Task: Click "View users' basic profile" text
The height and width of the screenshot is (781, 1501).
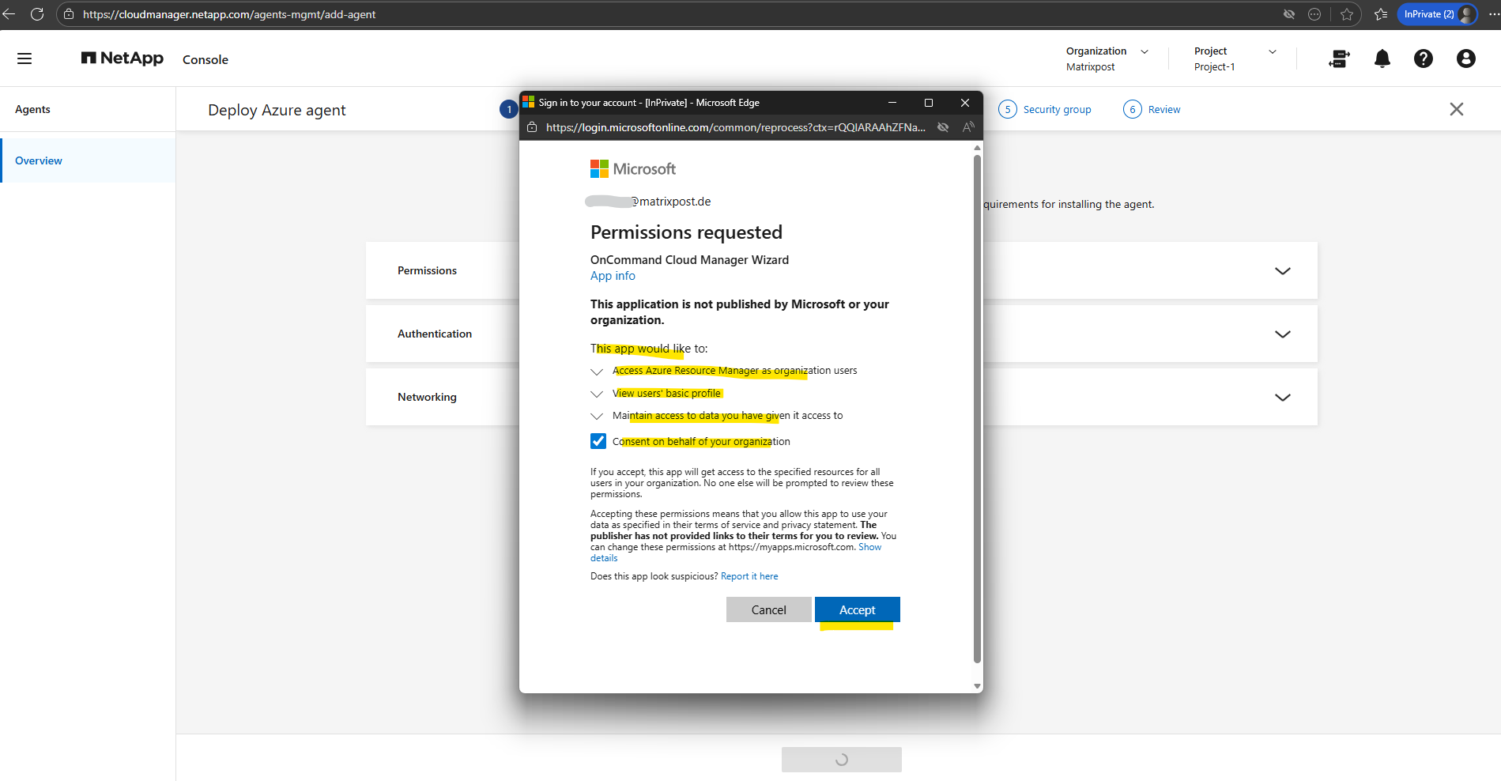Action: [666, 394]
